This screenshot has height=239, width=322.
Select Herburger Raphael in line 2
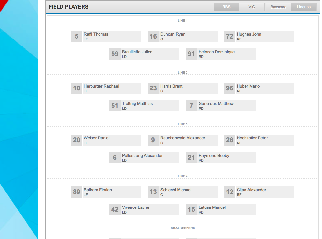[101, 86]
